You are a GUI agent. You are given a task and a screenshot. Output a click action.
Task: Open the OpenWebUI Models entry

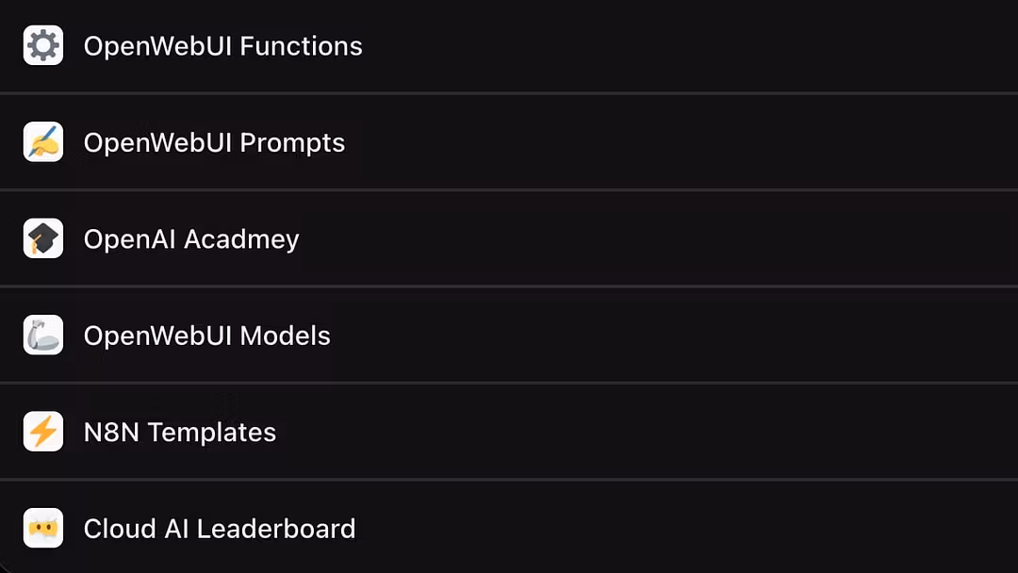[x=207, y=336]
